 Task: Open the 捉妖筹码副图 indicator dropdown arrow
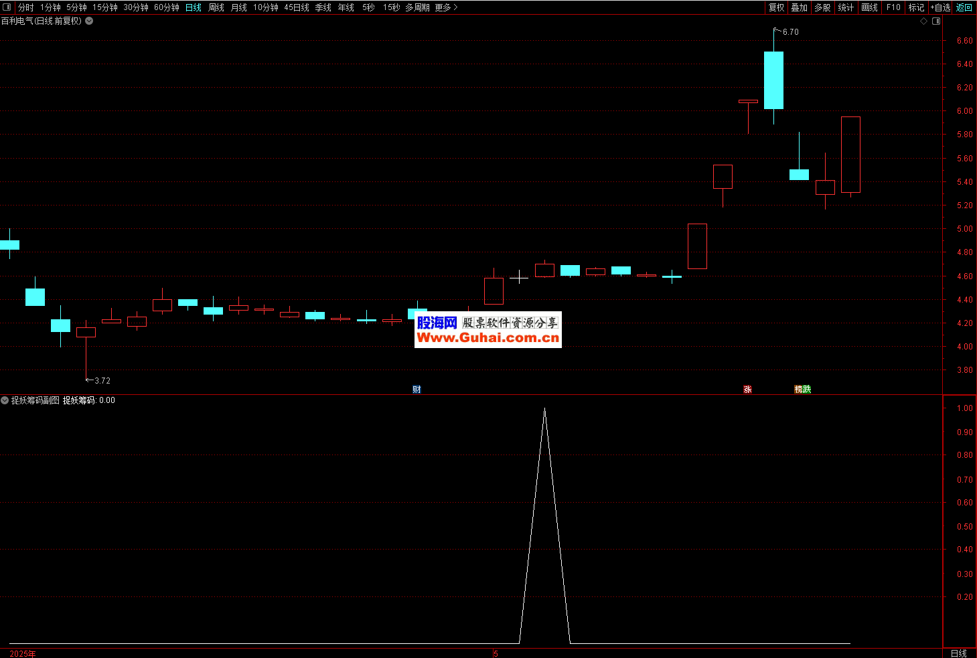(5, 400)
